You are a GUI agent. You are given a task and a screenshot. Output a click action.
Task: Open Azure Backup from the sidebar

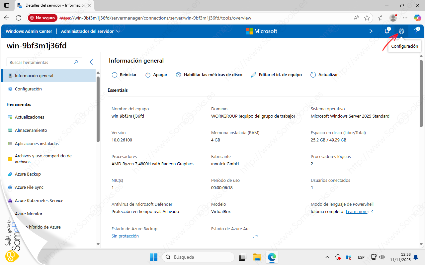pos(28,174)
